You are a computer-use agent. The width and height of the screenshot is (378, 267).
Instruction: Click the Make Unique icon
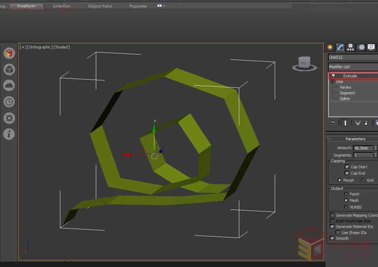pos(358,123)
